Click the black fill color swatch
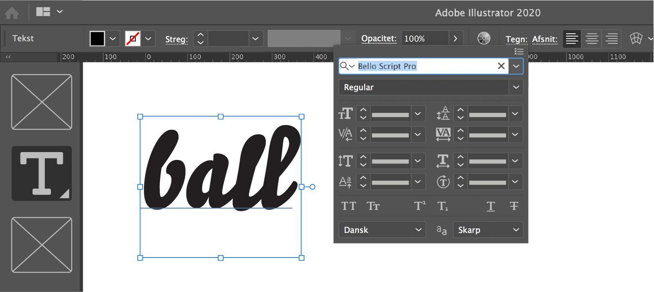 (97, 39)
